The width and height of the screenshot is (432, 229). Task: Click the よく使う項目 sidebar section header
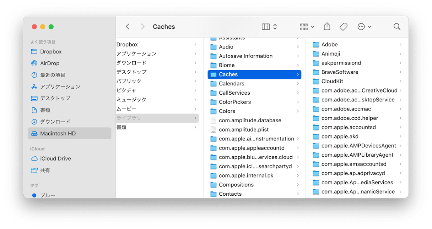(43, 42)
